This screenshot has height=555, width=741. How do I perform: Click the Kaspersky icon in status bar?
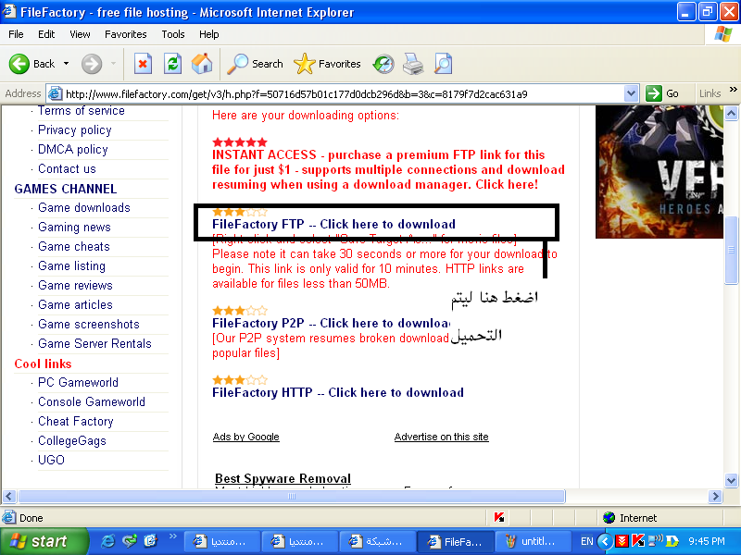499,518
